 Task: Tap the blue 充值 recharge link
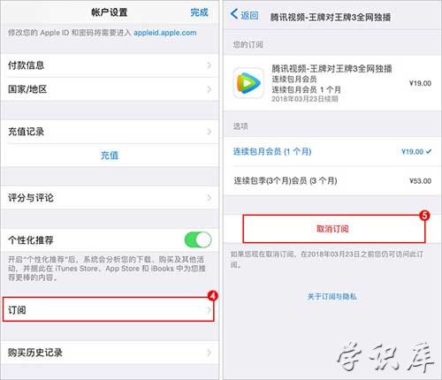110,156
